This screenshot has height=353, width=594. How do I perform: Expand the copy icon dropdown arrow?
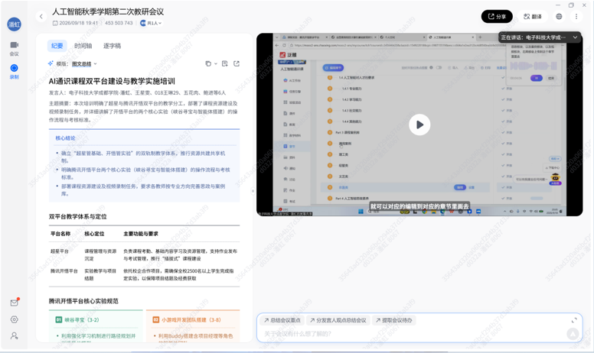point(216,64)
